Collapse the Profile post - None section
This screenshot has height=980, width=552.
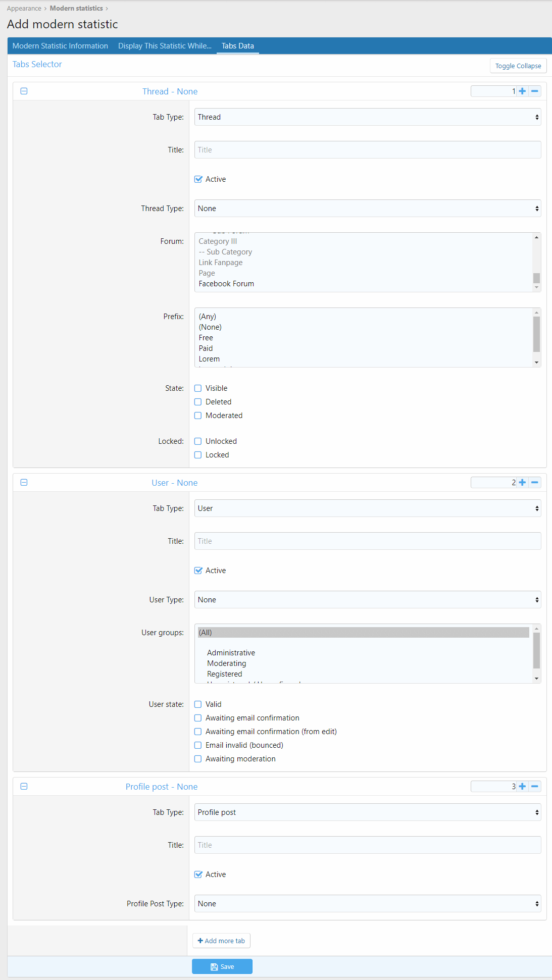[x=24, y=787]
